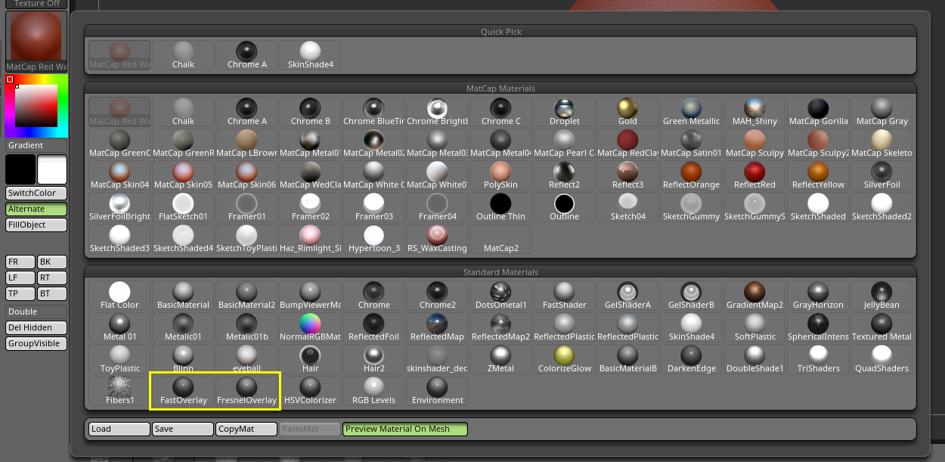Click the BK back view button
Viewport: 945px width, 462px height.
tap(52, 262)
